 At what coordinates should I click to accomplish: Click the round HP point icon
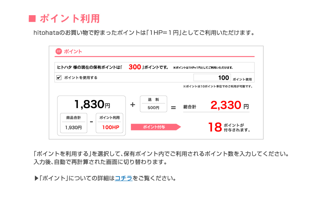[59, 51]
